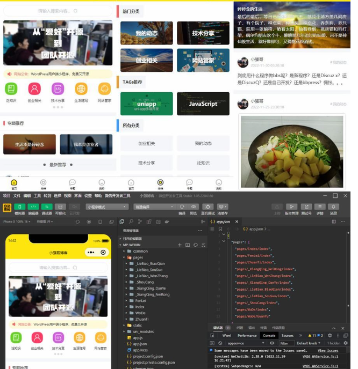
Task: Click the clear console icon
Action: 220,343
